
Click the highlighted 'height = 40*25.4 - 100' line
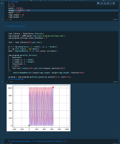tap(19, 10)
